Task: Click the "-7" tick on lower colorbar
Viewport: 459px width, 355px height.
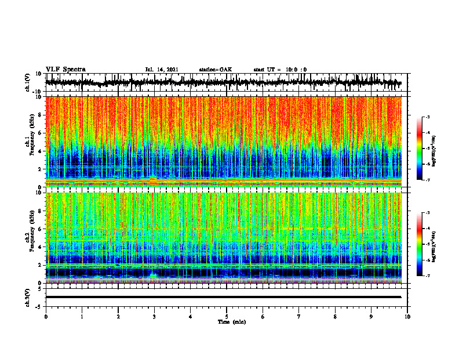Action: click(427, 276)
